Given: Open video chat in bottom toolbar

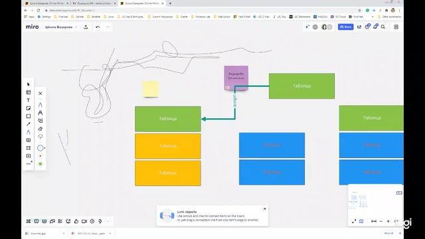Looking at the screenshot, I should point(84,221).
